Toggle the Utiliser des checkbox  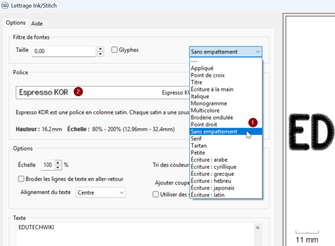pyautogui.click(x=156, y=194)
